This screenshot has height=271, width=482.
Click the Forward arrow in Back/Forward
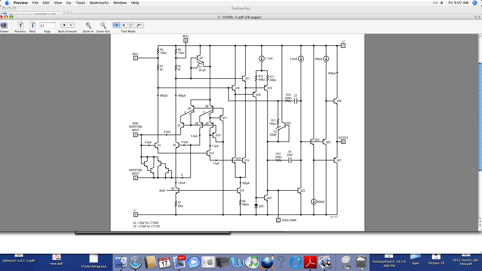(71, 25)
